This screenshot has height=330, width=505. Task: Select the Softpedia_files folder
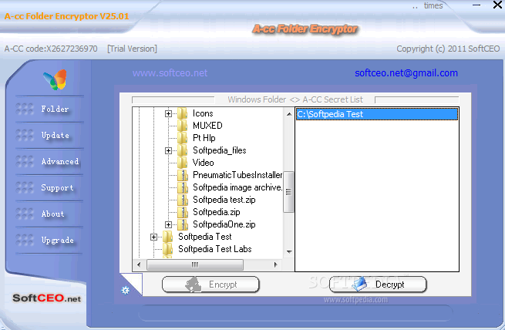pyautogui.click(x=219, y=150)
